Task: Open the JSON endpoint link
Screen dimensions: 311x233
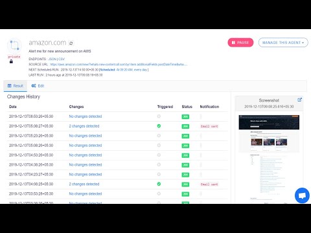Action: [x=52, y=59]
